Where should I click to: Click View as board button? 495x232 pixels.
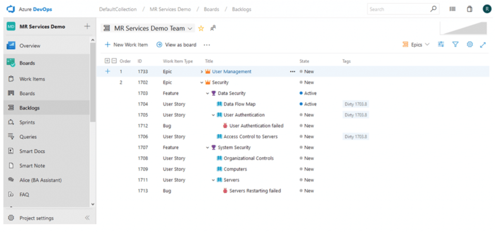click(176, 45)
